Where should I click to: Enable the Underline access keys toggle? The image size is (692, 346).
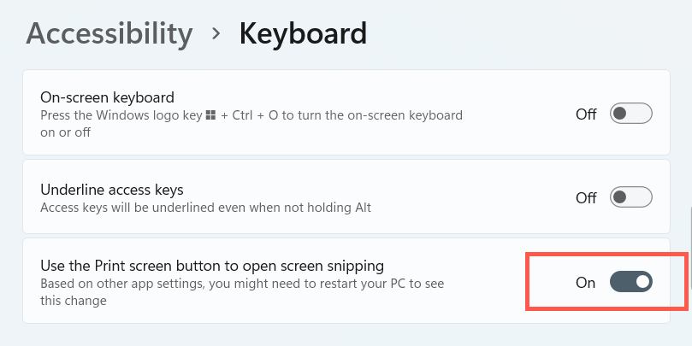point(630,197)
